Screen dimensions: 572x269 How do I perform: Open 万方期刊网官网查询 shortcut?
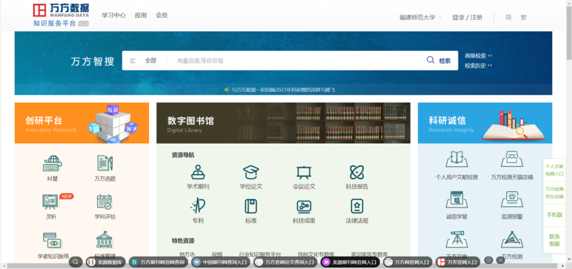pyautogui.click(x=159, y=262)
